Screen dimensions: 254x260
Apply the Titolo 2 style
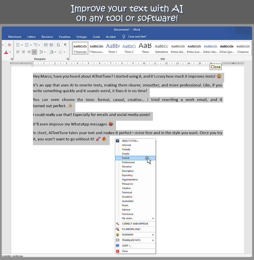coord(129,48)
